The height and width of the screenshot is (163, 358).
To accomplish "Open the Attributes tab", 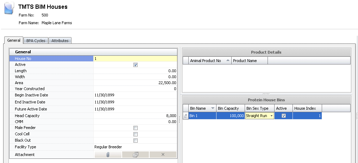I will [x=60, y=41].
